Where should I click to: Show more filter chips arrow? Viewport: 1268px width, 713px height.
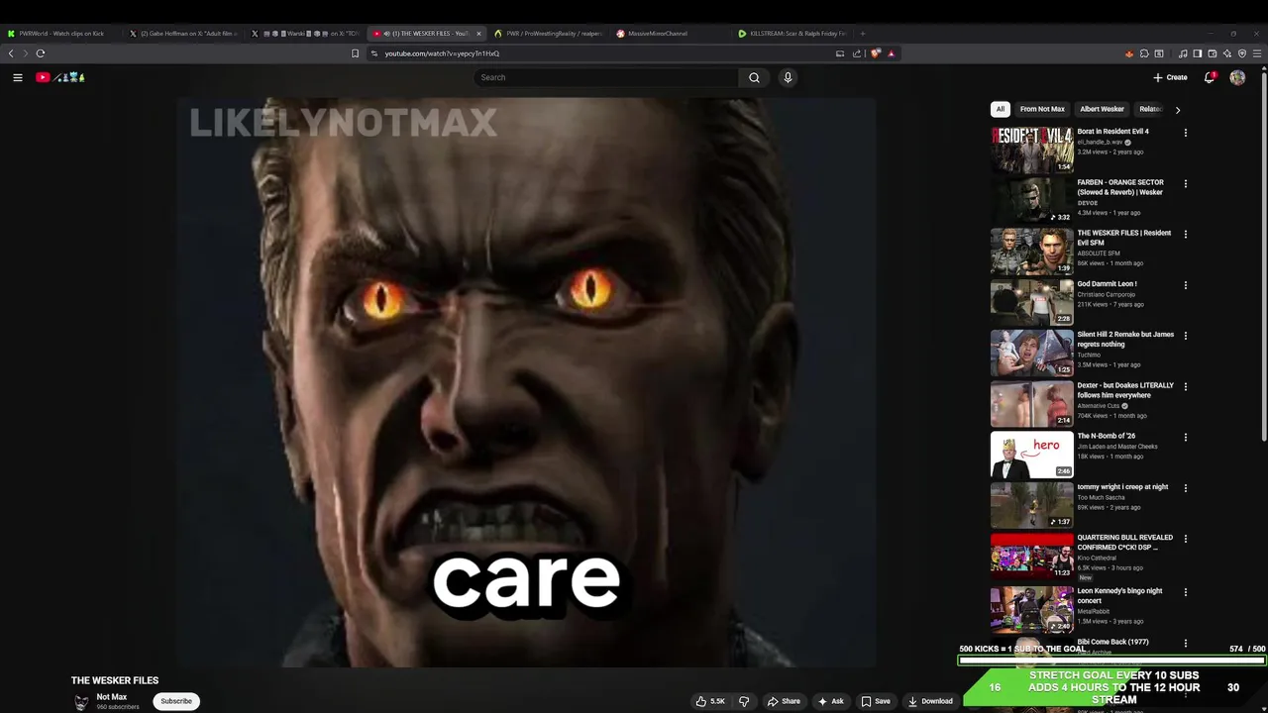1177,110
